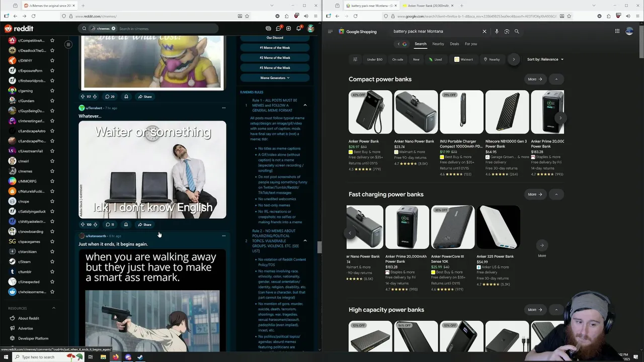Show more filter chips with the arrow
The height and width of the screenshot is (362, 644).
(x=514, y=59)
